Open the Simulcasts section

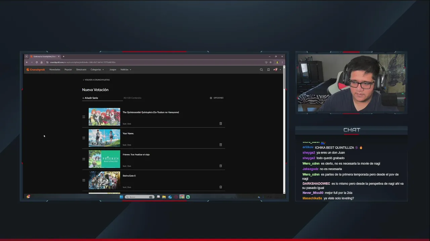click(x=81, y=70)
